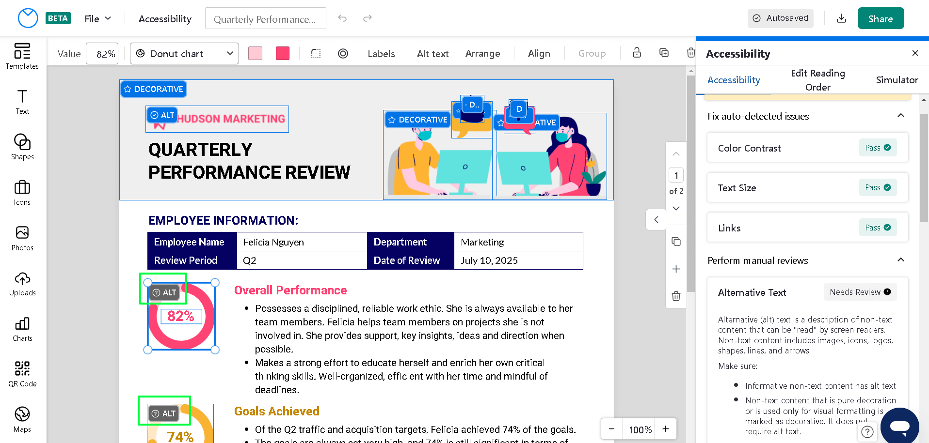This screenshot has width=929, height=443.
Task: Click the Share button
Action: coord(881,18)
